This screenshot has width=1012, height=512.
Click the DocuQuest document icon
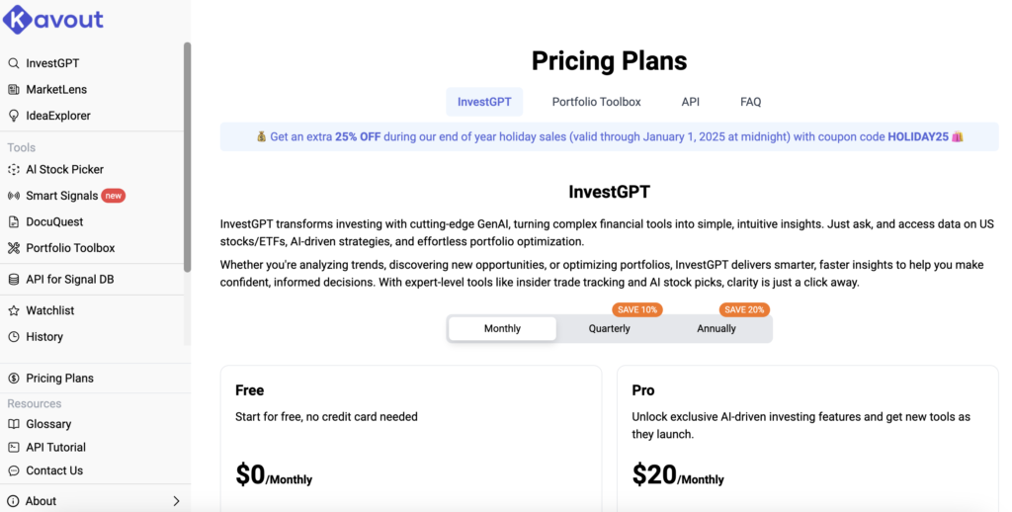pos(14,222)
